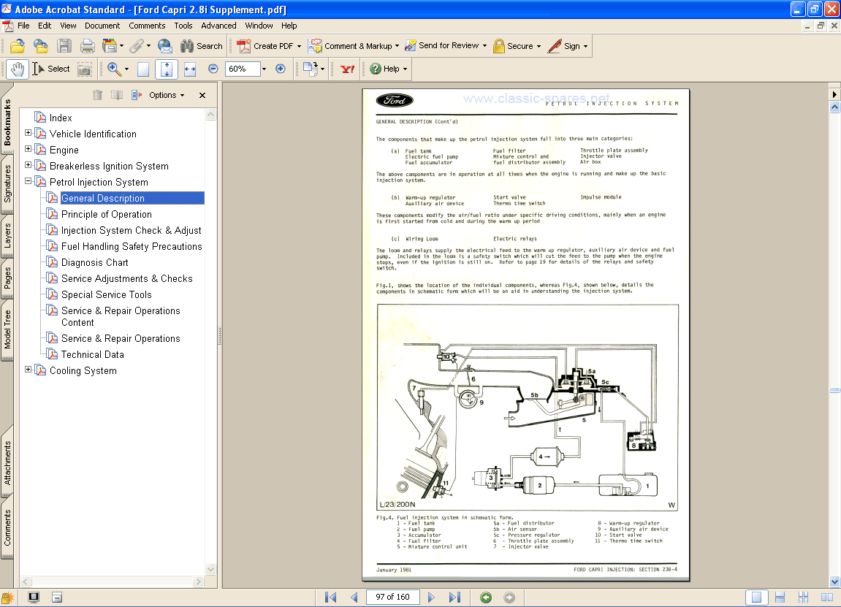This screenshot has width=841, height=607.
Task: Open the Advanced menu
Action: pos(218,26)
